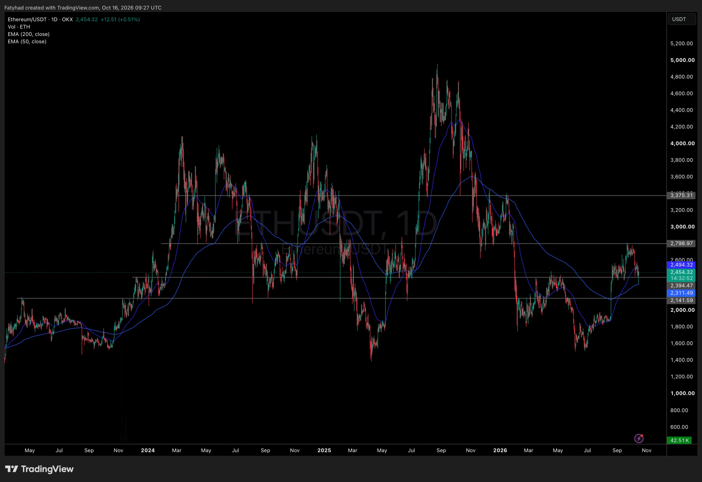Click the 4,000.00 price axis label
The width and height of the screenshot is (702, 482).
[682, 144]
